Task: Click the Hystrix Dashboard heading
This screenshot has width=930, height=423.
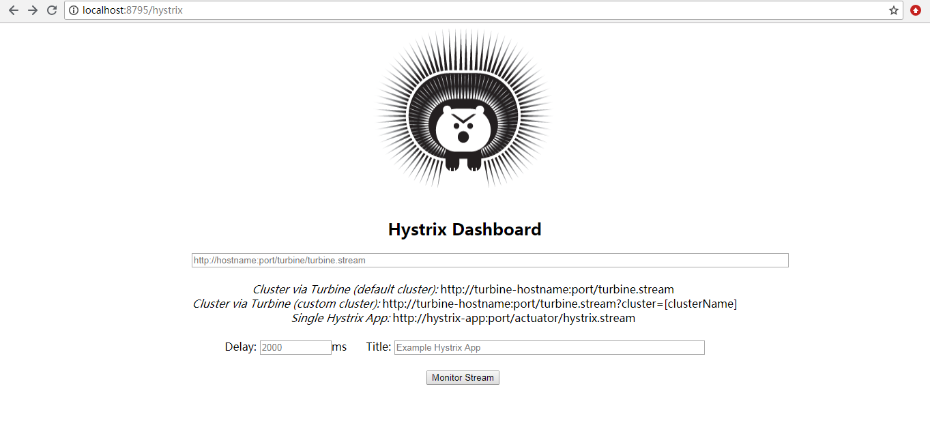Action: (465, 229)
